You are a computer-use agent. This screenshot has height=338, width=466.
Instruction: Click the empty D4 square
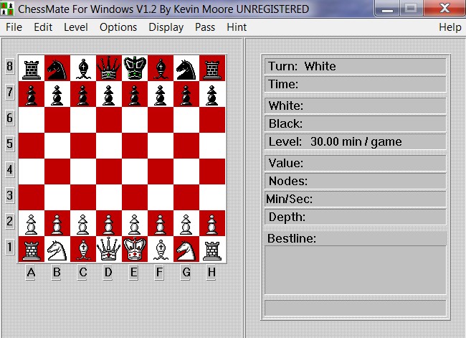point(109,172)
